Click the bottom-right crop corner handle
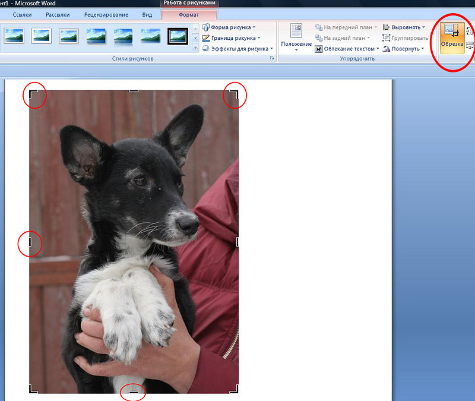 (x=234, y=390)
